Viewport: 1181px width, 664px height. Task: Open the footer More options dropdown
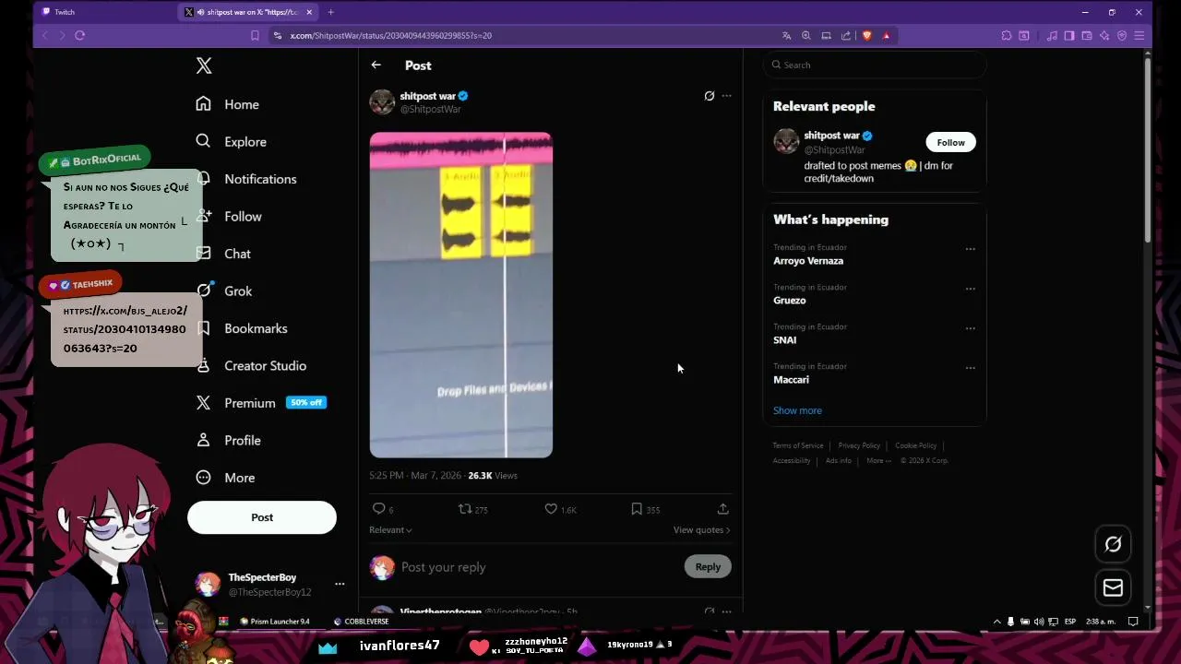(x=878, y=460)
